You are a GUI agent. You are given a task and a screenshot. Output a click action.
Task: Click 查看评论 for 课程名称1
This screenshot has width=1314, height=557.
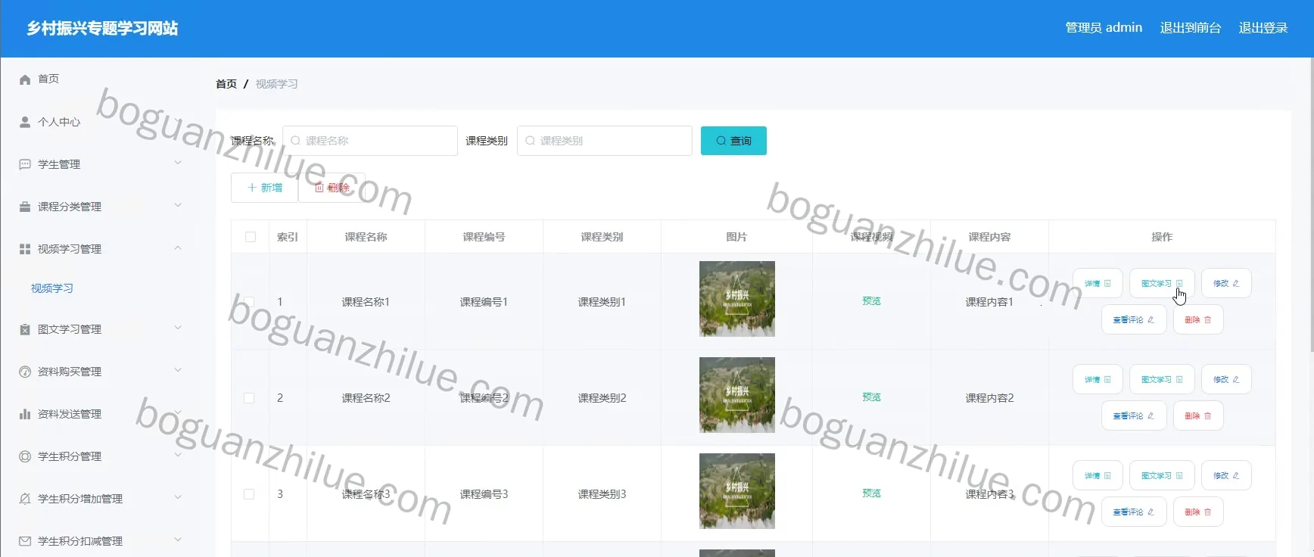tap(1134, 320)
